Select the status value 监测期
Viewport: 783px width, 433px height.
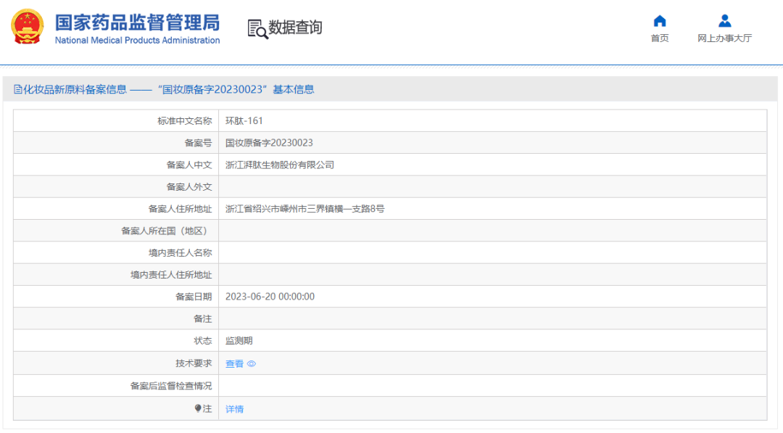(239, 341)
